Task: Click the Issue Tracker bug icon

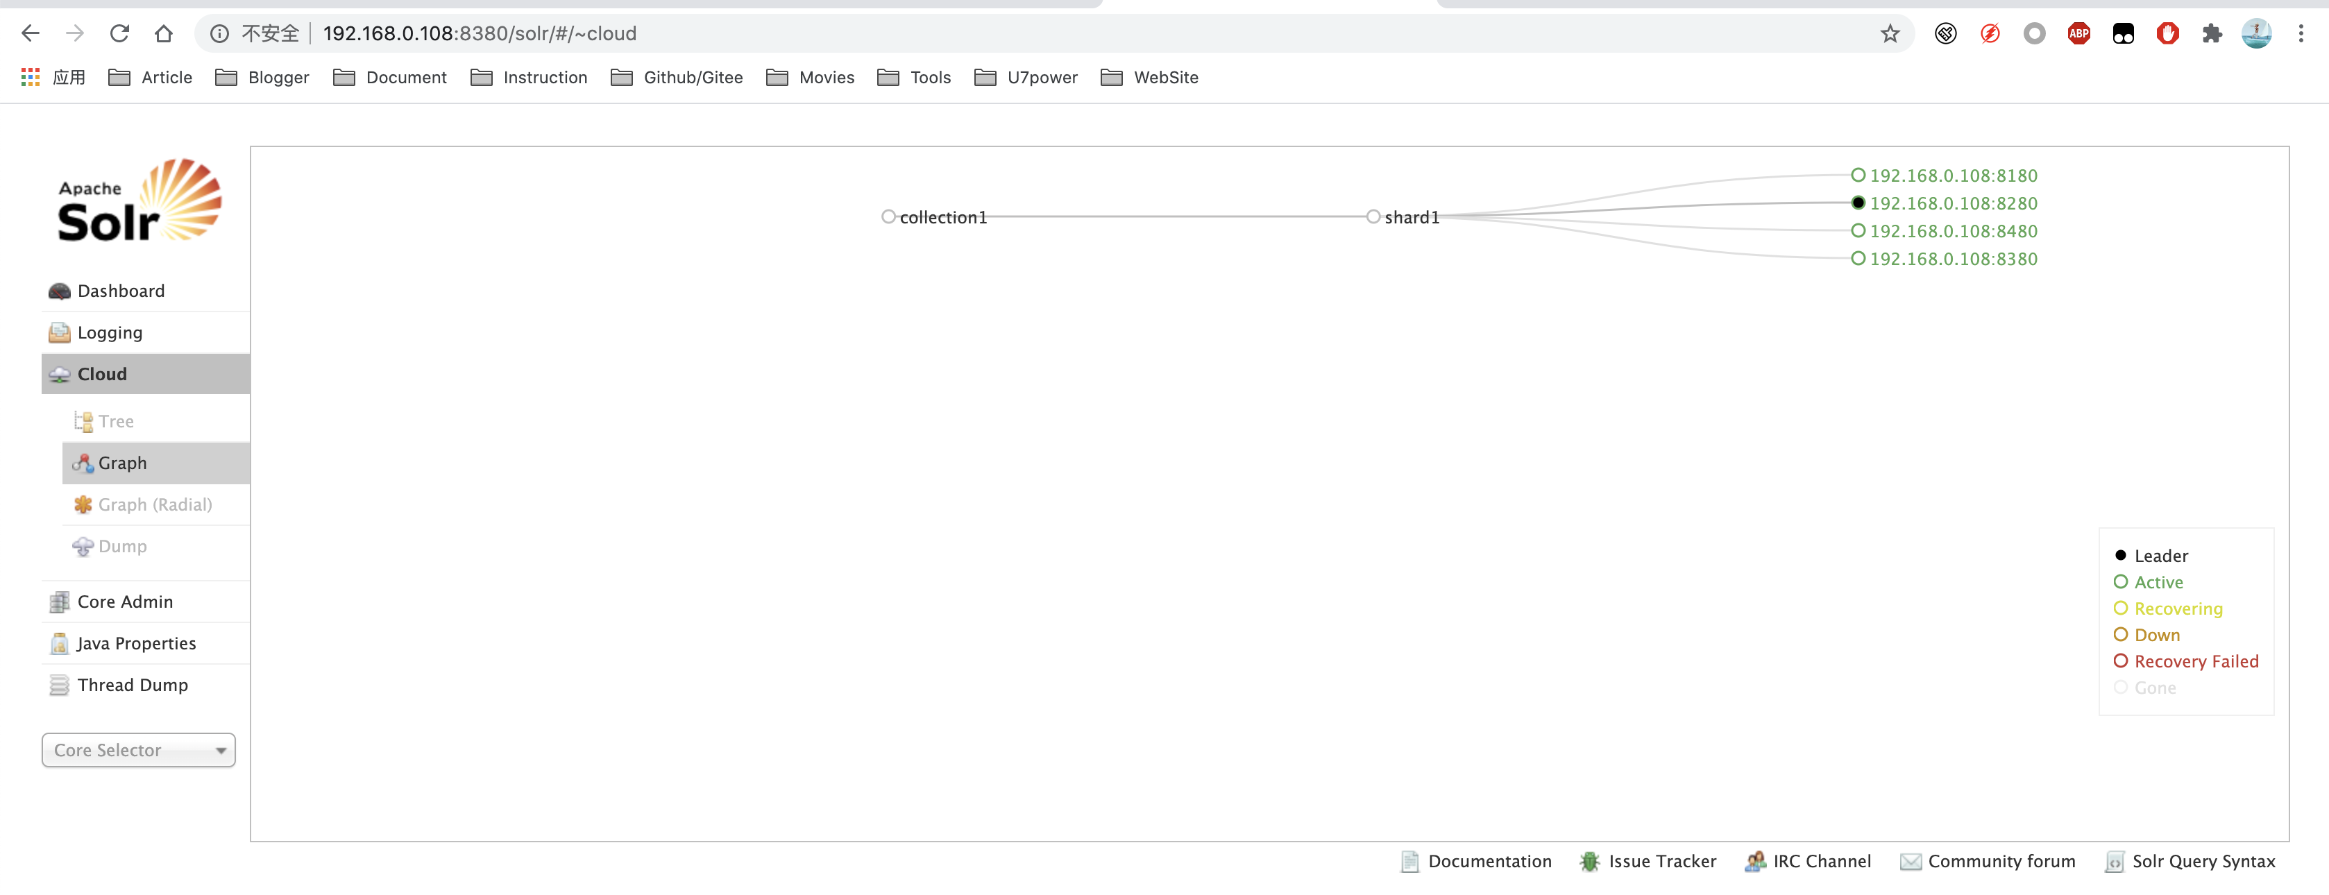Action: coord(1589,862)
